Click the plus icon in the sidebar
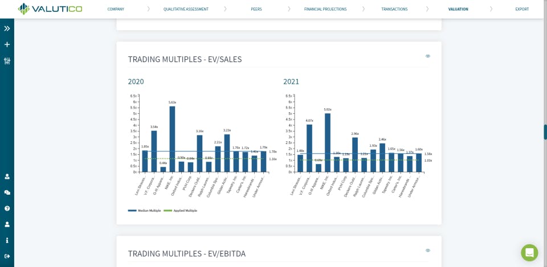This screenshot has height=267, width=547. tap(7, 44)
